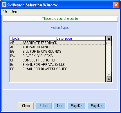121x113 pixels.
Task: Pick the BW Bi-Weekly Checks entry
Action: [58, 56]
